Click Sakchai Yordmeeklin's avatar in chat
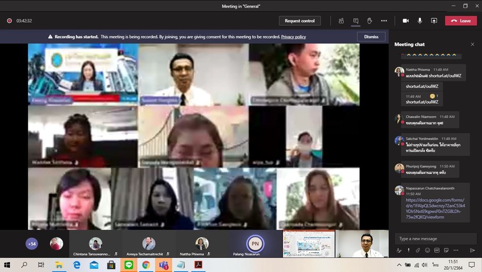The height and width of the screenshot is (272, 482). pos(399,141)
